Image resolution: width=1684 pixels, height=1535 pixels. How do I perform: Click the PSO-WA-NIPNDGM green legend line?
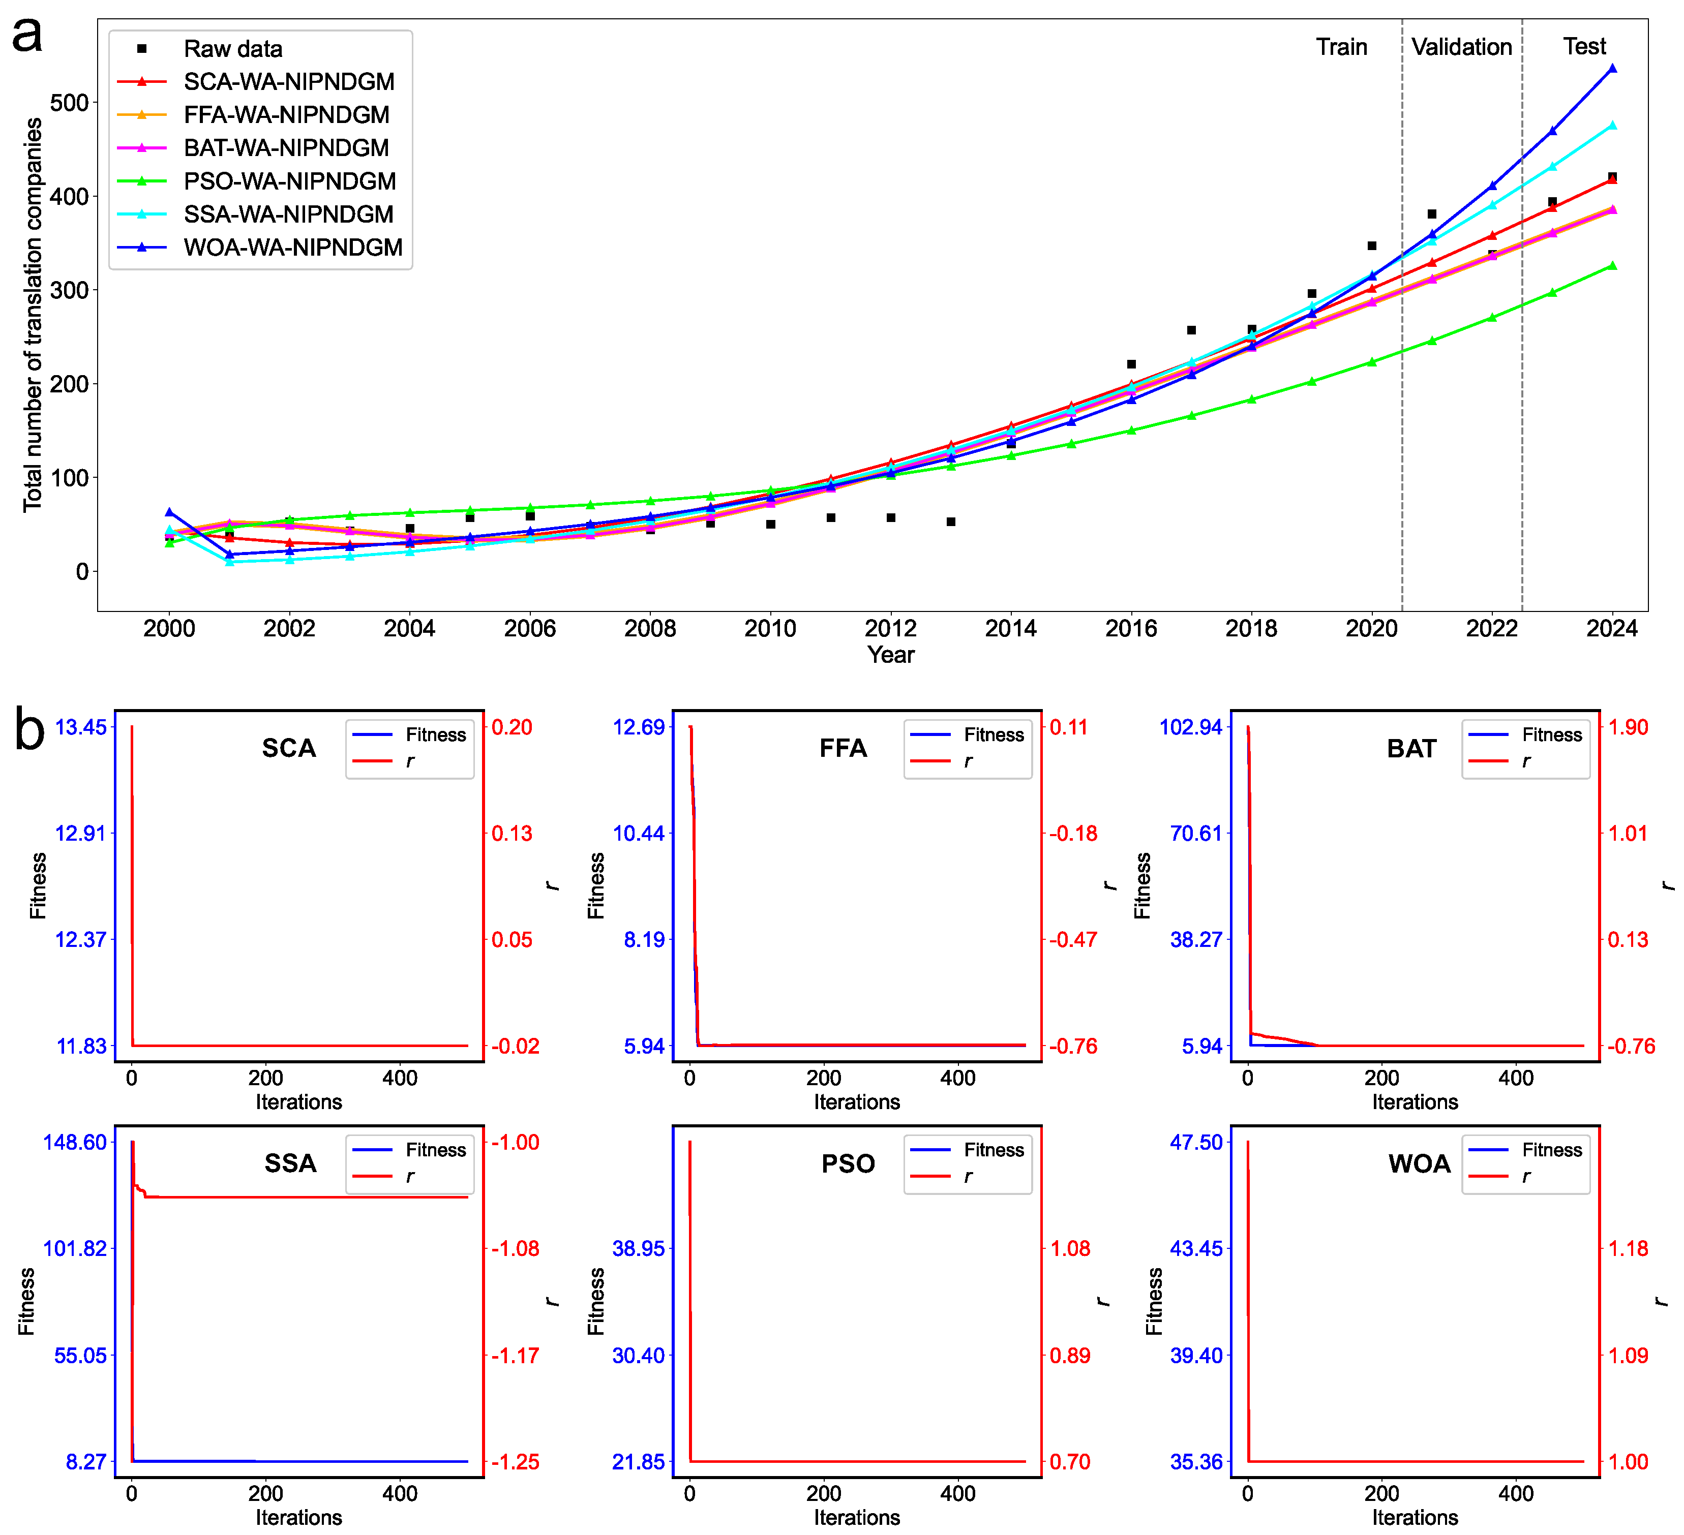point(142,181)
